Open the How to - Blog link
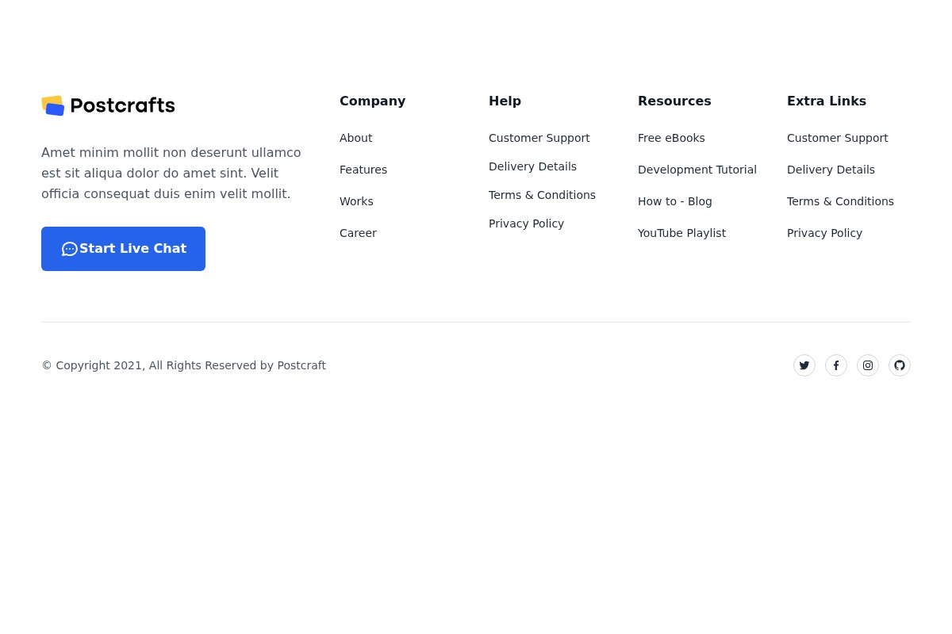 point(674,201)
